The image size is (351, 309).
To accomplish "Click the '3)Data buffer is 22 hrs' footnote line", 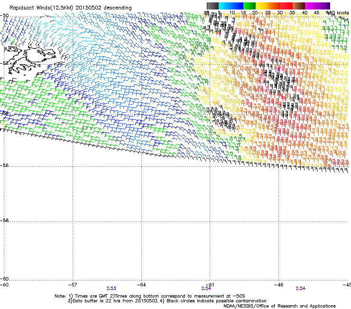I will click(167, 301).
